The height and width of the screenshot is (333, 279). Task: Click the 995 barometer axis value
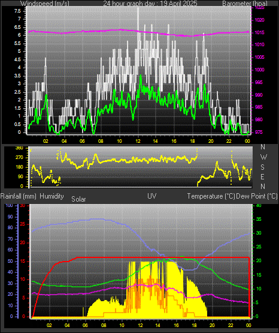click(x=259, y=82)
